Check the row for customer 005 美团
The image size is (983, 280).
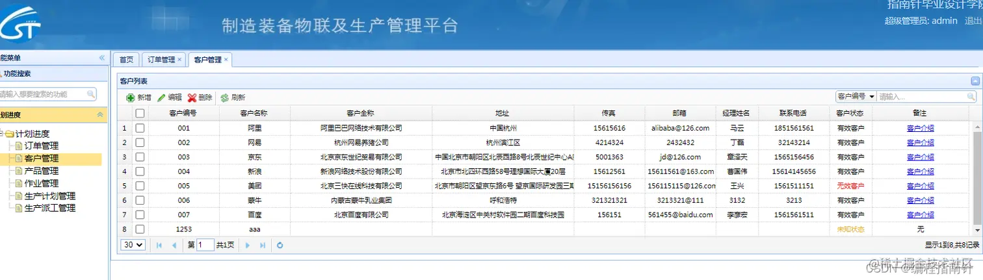[140, 186]
